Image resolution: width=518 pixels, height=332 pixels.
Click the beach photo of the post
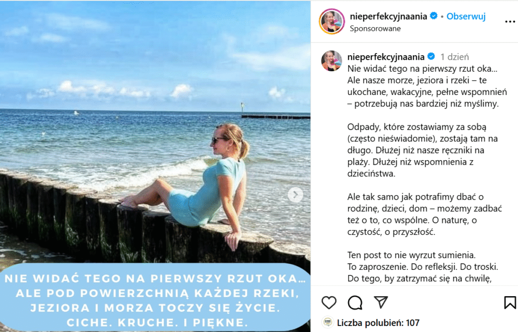pos(155,132)
